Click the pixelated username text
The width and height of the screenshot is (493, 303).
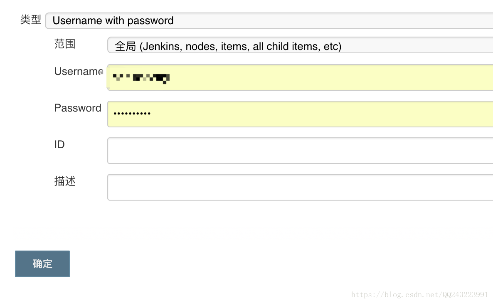(141, 77)
